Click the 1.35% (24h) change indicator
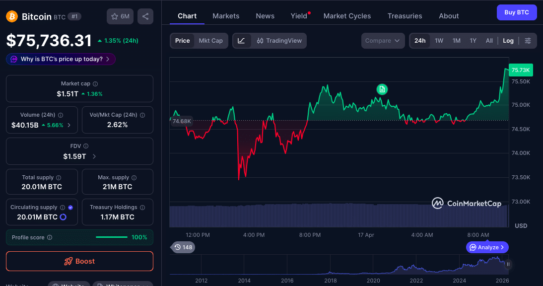The height and width of the screenshot is (286, 543). (x=118, y=41)
